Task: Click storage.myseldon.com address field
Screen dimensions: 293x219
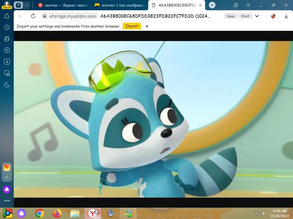Action: click(73, 16)
